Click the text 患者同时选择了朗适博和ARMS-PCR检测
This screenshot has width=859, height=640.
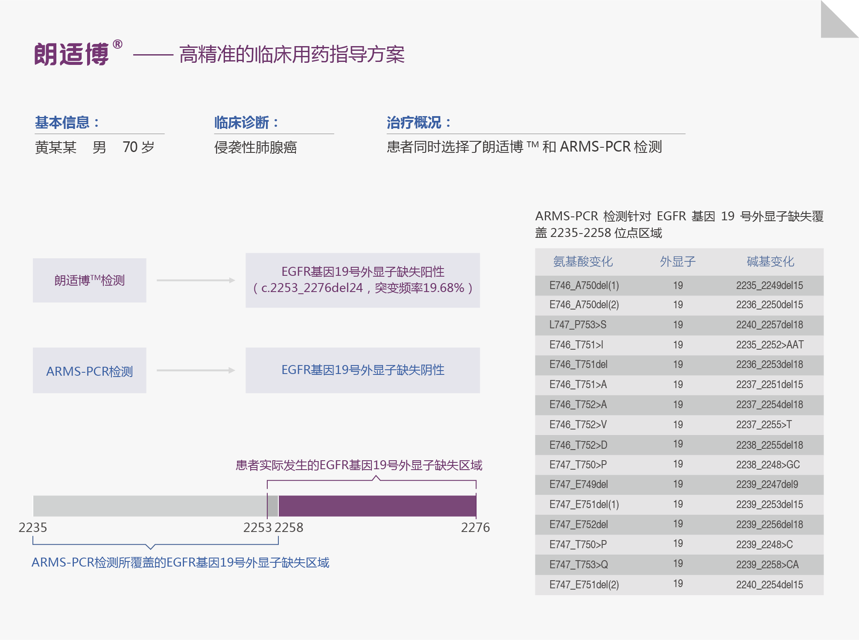coord(524,147)
